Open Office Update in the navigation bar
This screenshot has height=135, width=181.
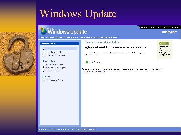pyautogui.click(x=86, y=38)
